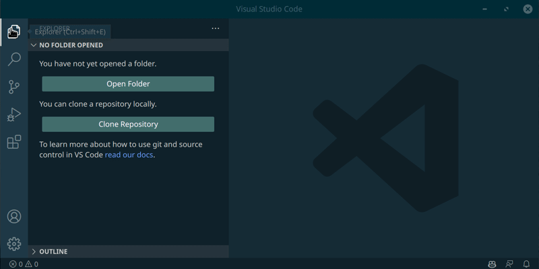Open notifications bell in status bar

click(x=526, y=264)
